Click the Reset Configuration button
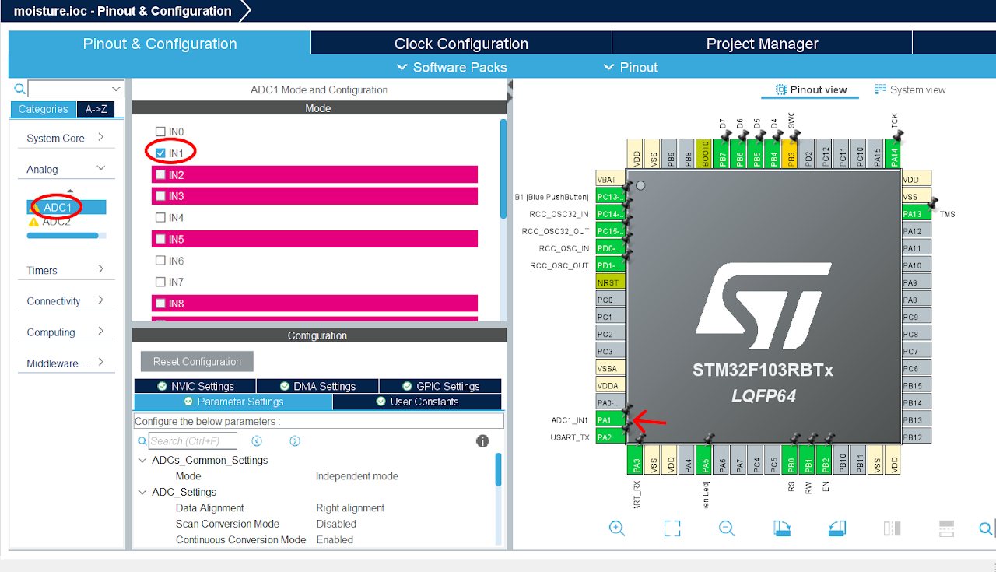Viewport: 996px width, 572px height. (196, 361)
